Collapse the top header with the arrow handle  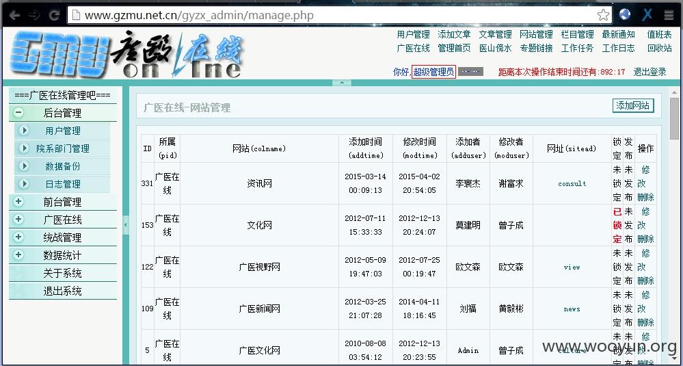[342, 83]
